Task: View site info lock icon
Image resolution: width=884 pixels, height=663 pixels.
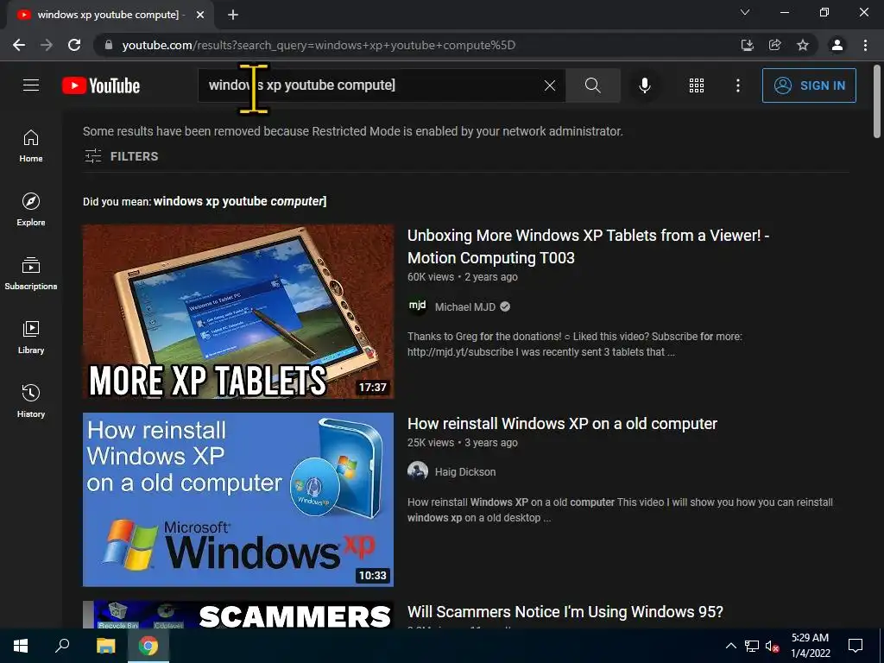Action: click(x=109, y=45)
